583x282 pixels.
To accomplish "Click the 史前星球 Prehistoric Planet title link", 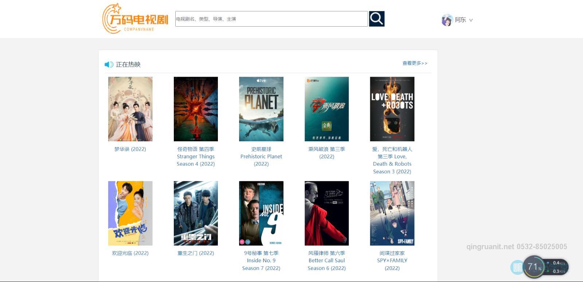I will (x=261, y=157).
